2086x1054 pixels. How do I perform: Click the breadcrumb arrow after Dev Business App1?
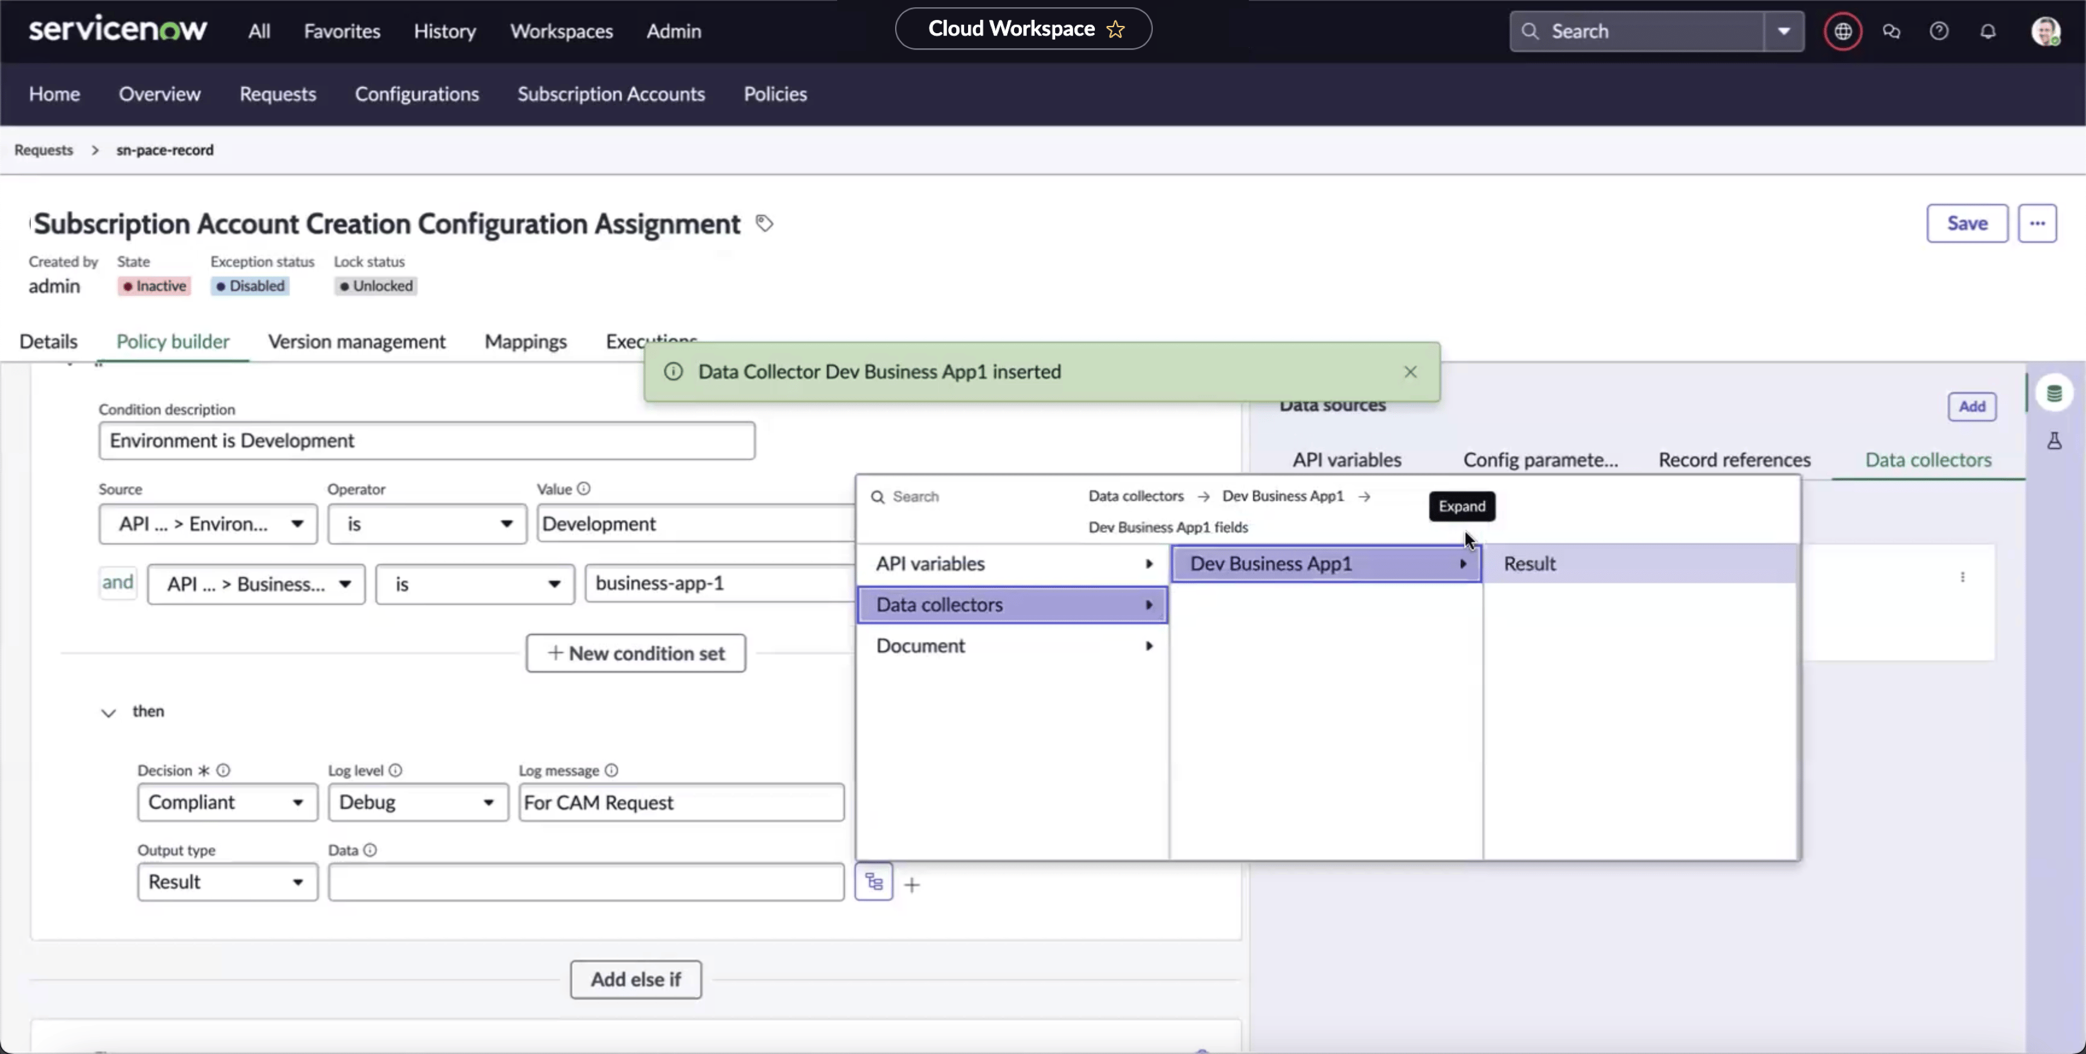[1365, 496]
